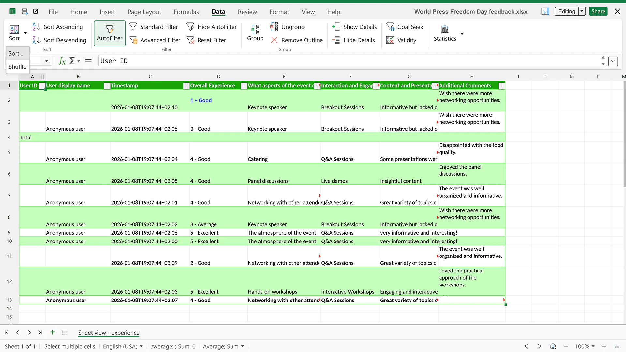The width and height of the screenshot is (626, 352).
Task: Click Ungroup in the ribbon
Action: coord(287,27)
